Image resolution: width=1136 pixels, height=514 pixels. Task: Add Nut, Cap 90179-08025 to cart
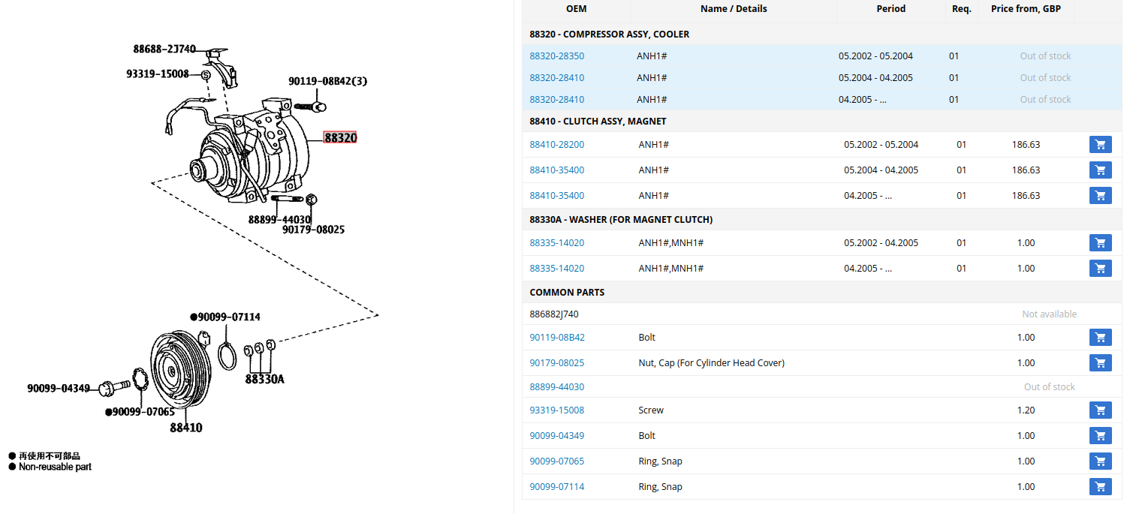(x=1100, y=363)
